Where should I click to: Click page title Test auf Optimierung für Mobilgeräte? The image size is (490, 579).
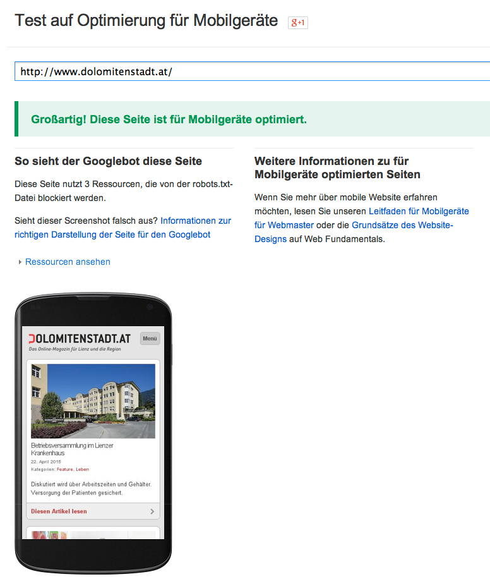[146, 21]
